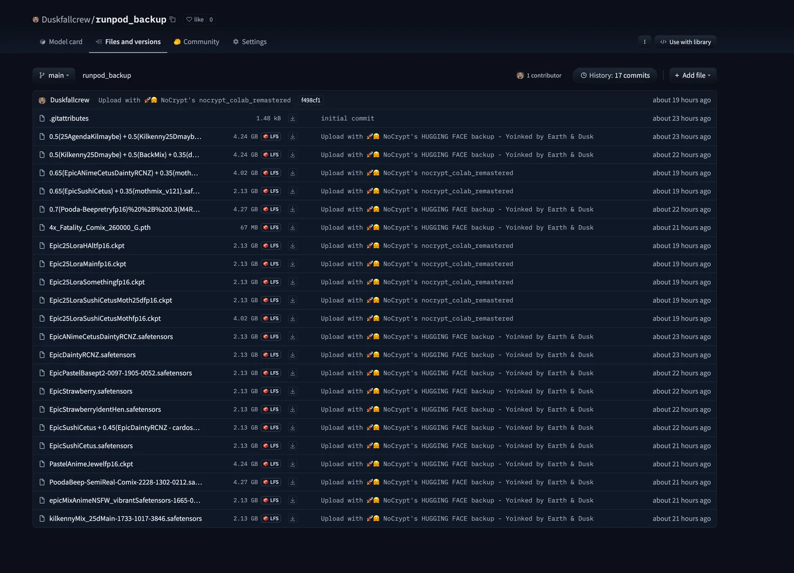Screen dimensions: 794x573
Task: Like the runpod_backup repository
Action: pos(195,20)
